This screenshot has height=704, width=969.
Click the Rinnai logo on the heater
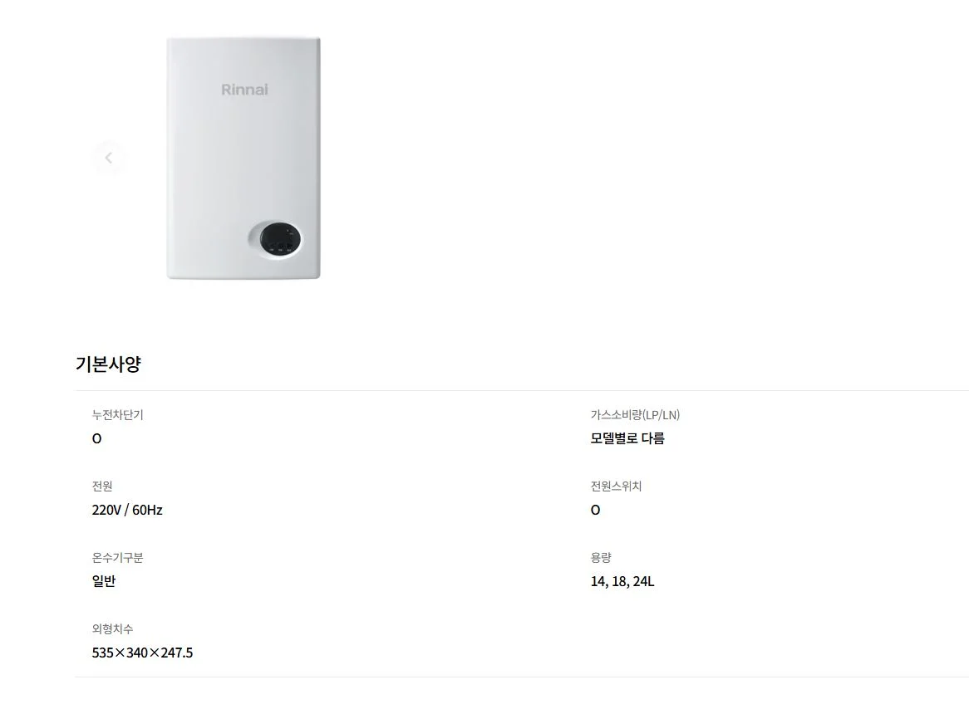[243, 89]
